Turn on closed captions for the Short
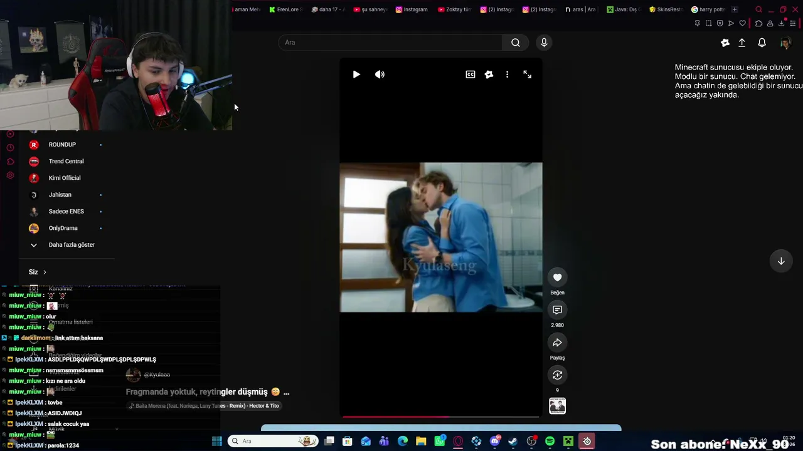 [471, 75]
